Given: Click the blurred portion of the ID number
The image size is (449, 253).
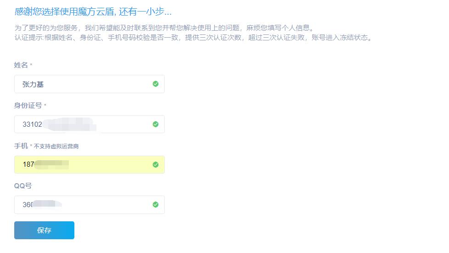Looking at the screenshot, I should [70, 124].
